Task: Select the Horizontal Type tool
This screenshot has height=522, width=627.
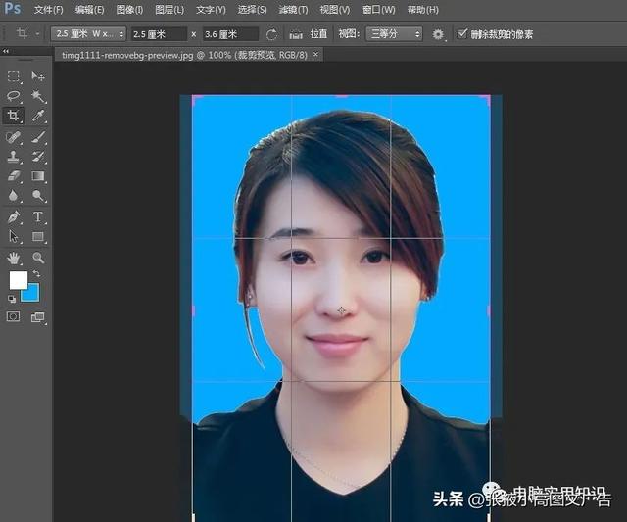Action: pyautogui.click(x=38, y=217)
